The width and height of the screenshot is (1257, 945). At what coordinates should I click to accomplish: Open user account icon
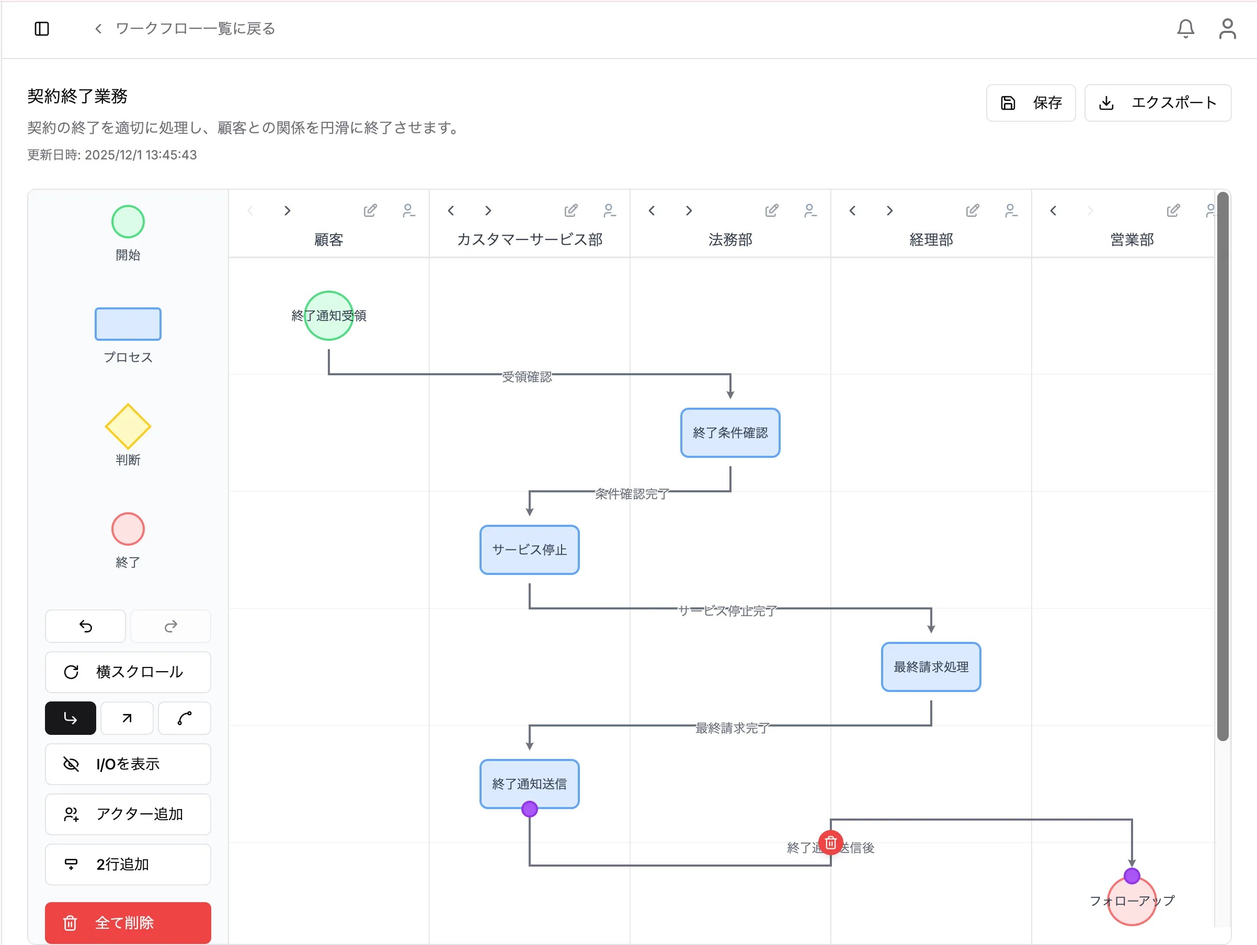coord(1227,28)
